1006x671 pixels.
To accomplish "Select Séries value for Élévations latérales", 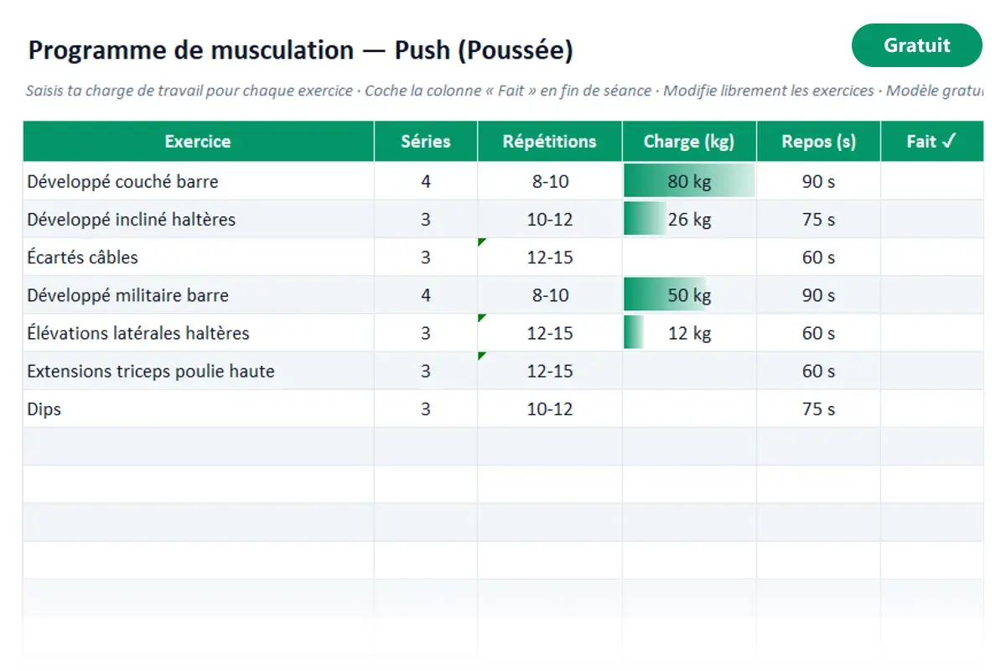I will click(x=426, y=333).
